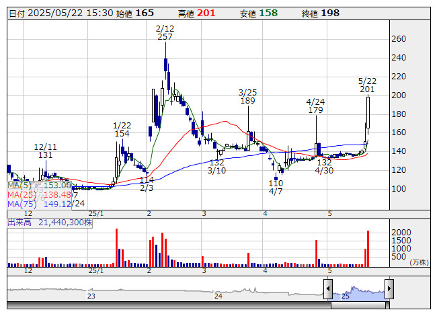Click the blue selected range in overview

358,292
